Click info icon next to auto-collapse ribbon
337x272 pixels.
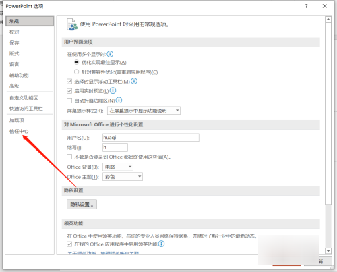tap(119, 100)
